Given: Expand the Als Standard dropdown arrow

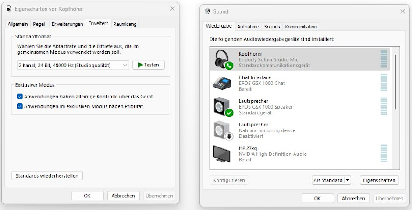Looking at the screenshot, I should pos(348,180).
